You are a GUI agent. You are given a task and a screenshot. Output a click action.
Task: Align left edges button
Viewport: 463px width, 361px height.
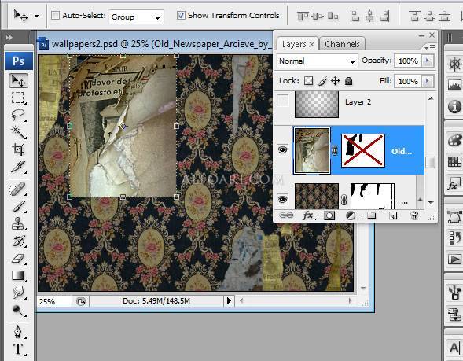pos(355,16)
